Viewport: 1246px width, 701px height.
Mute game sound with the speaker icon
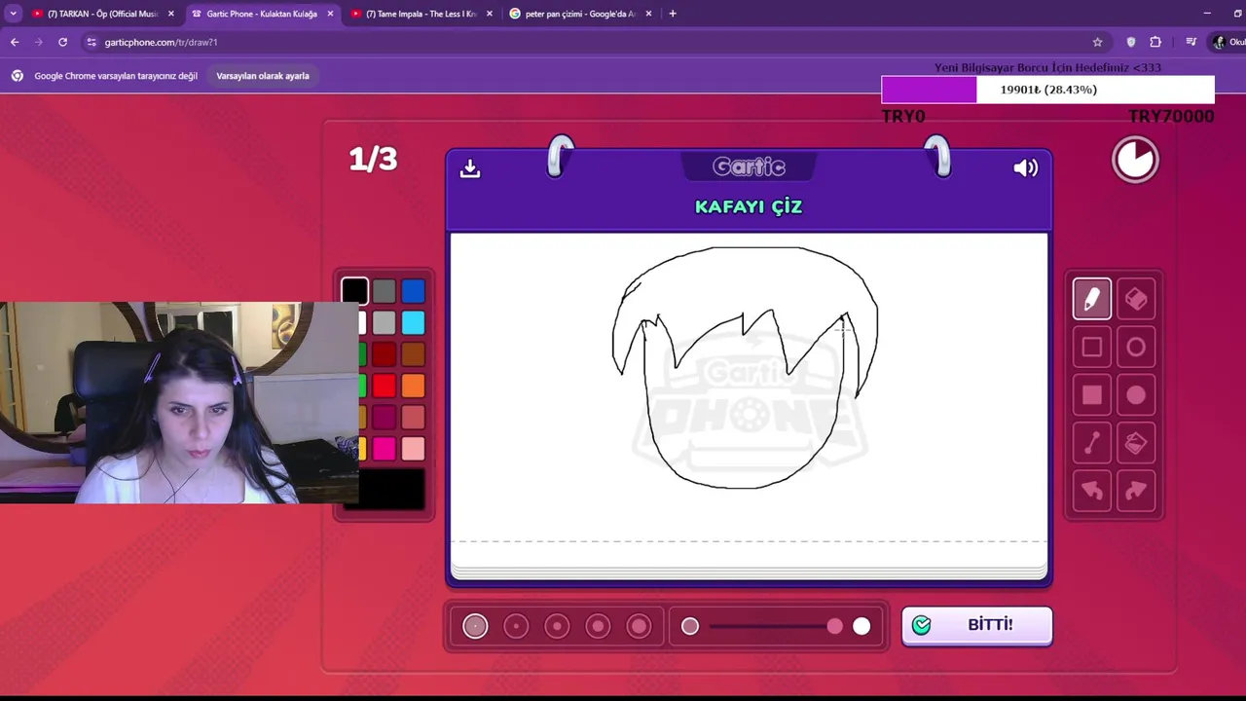coord(1025,168)
